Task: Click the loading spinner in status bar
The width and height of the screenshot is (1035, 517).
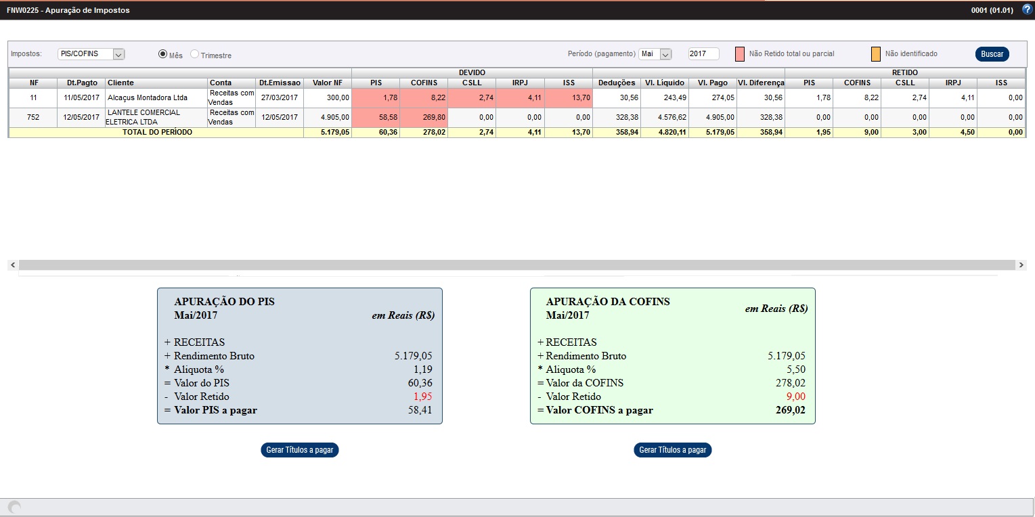Action: coord(14,507)
